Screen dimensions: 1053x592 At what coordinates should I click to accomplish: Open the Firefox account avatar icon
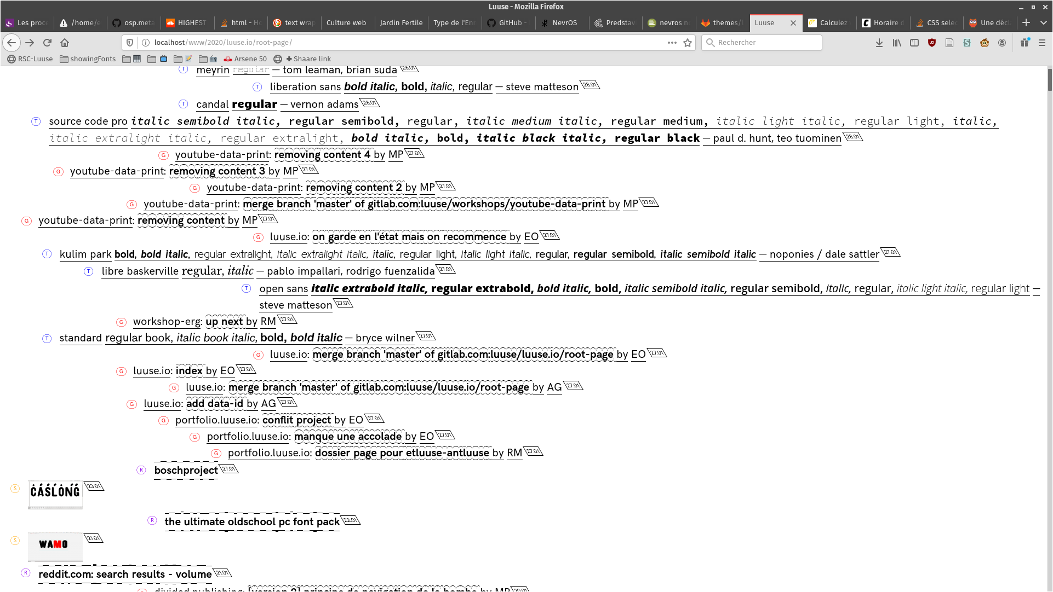click(1002, 43)
